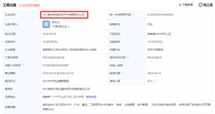215x114 pixels.
Task: Select the 注册资本 value 10,000万(元)
Action: point(50,42)
